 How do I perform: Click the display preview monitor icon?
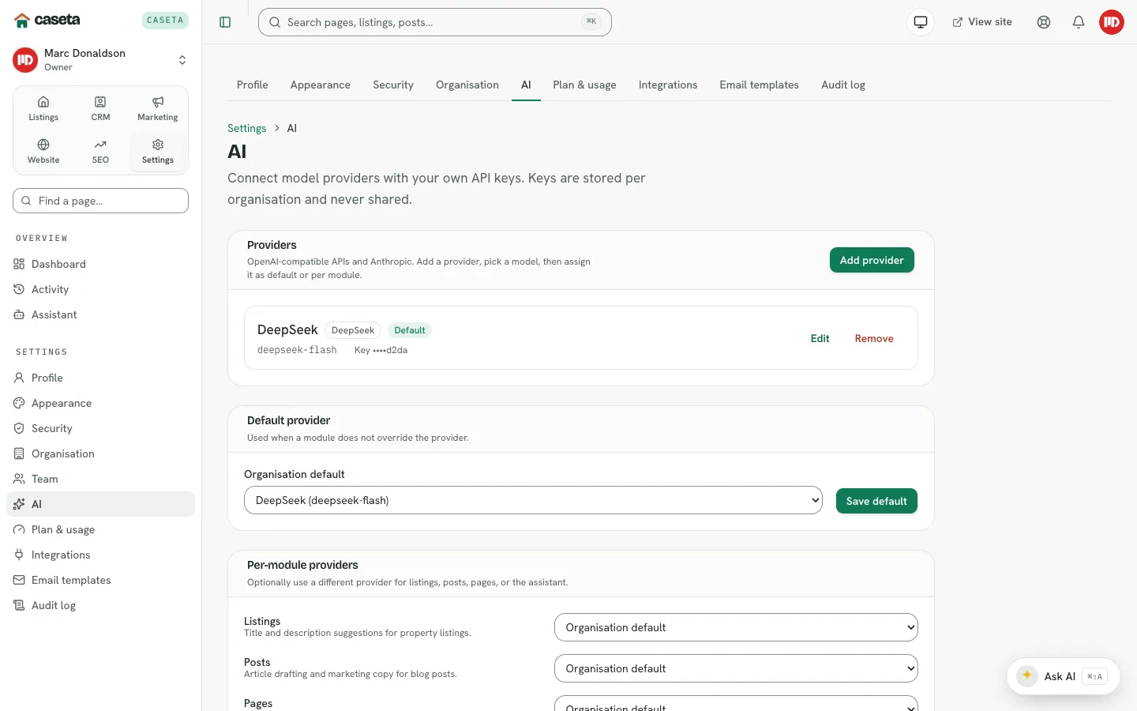(921, 22)
